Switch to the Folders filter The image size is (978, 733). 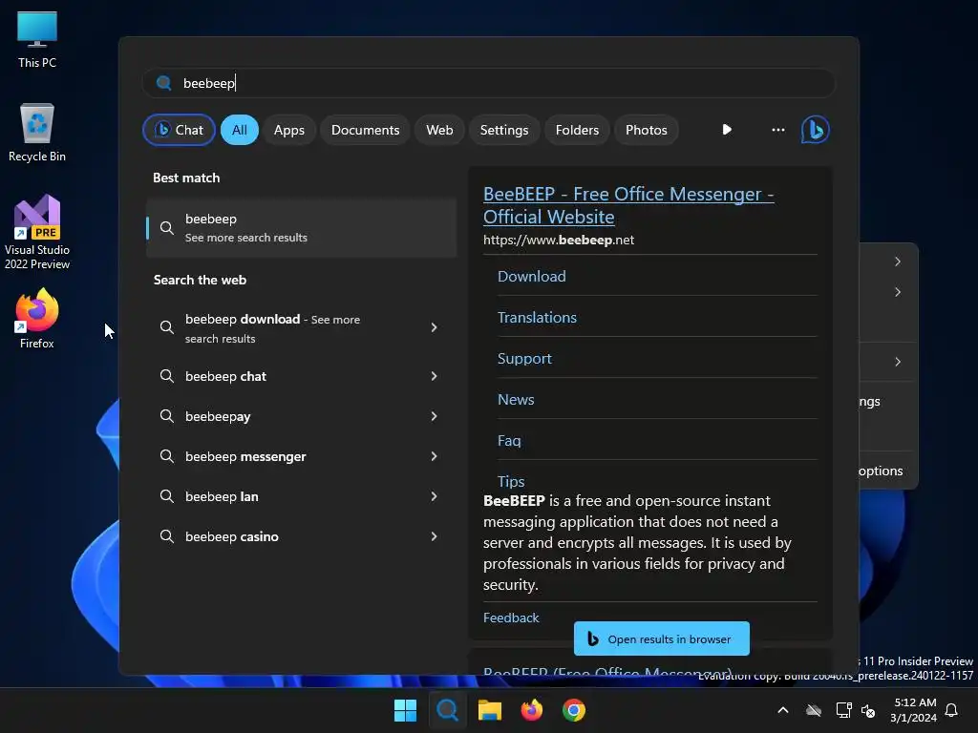577,130
